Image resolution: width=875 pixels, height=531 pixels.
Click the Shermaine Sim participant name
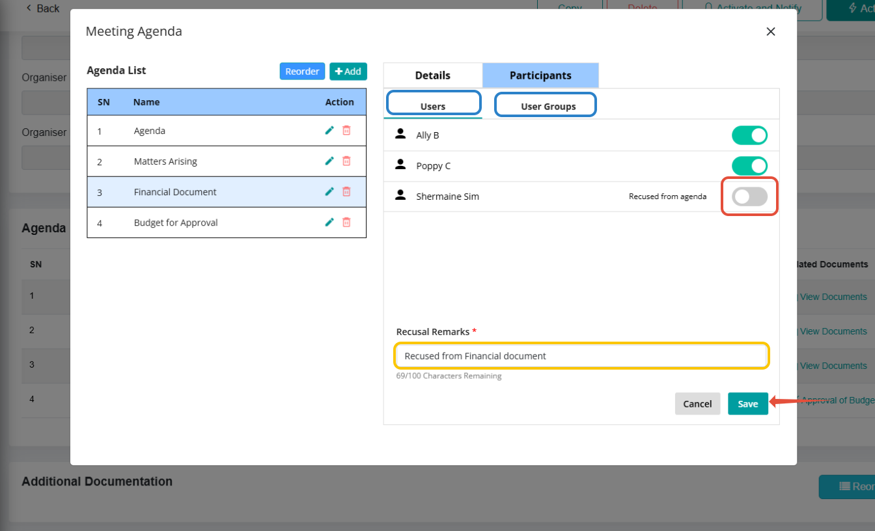coord(448,197)
